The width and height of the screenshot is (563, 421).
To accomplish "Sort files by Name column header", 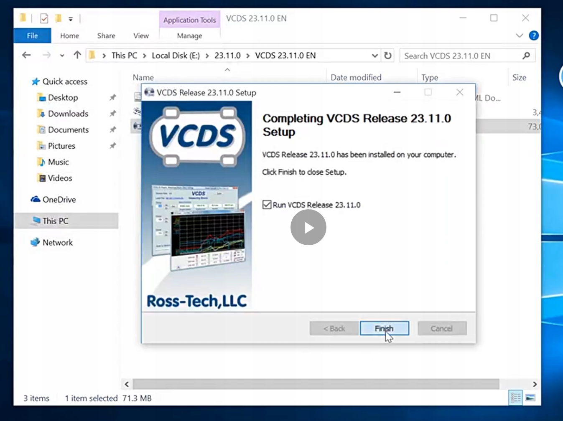I will tap(143, 77).
